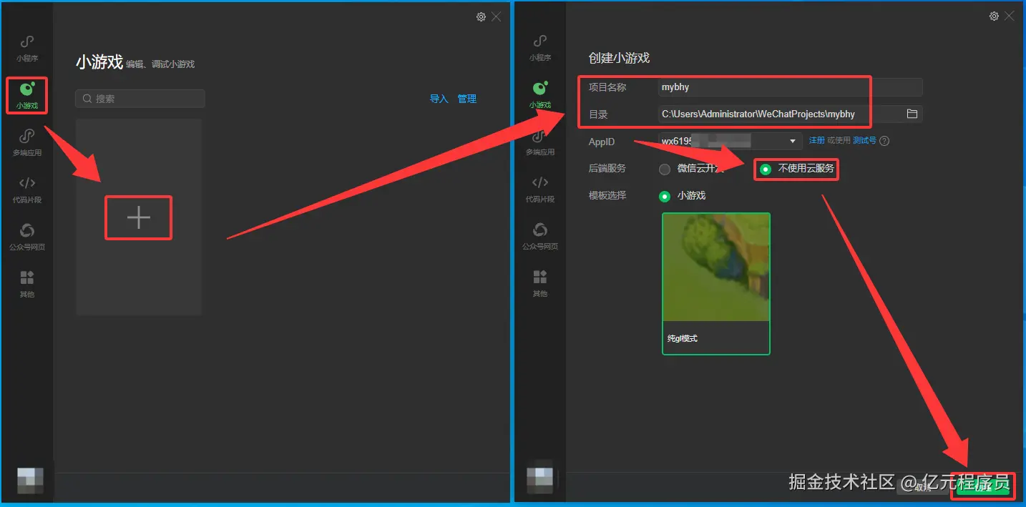Click the 注册 link beside AppID

pos(816,141)
